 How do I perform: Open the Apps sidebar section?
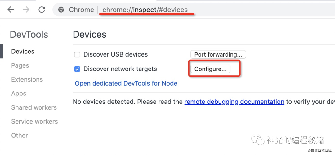click(19, 94)
